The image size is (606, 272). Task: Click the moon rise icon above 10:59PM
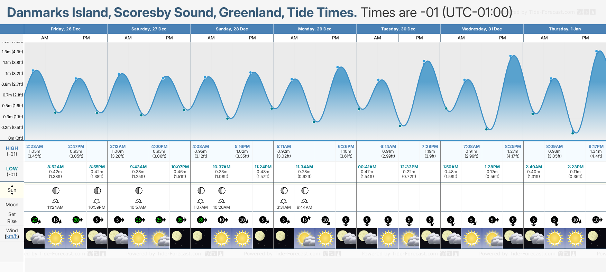[x=97, y=201]
